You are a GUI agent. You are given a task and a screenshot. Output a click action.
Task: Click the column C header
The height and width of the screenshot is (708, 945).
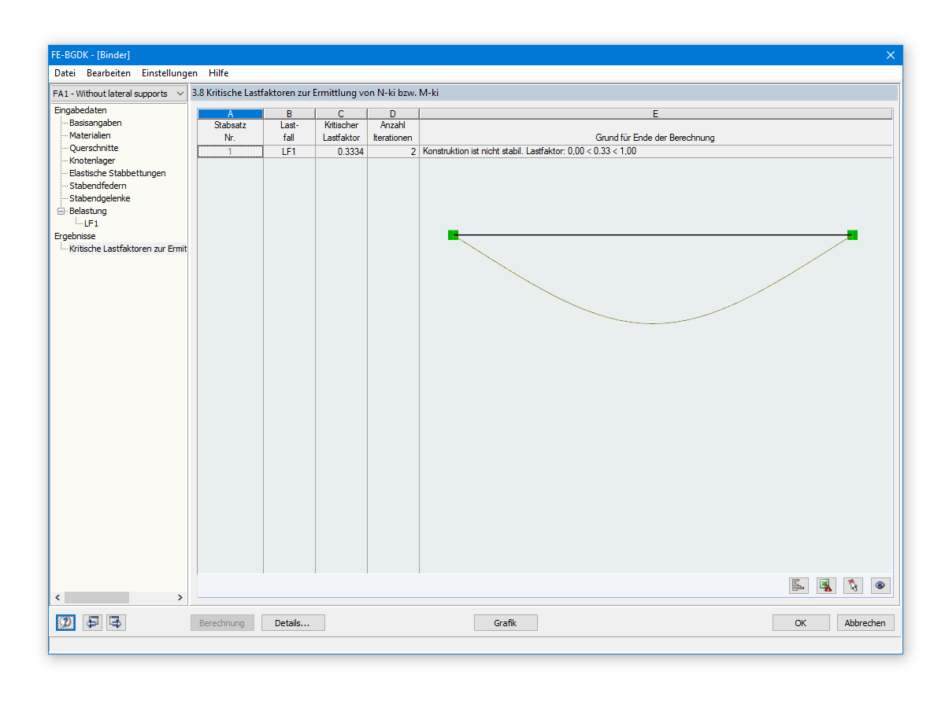[x=341, y=114]
